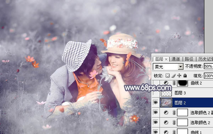Click the black mask thumbnail of 曲线 2
213x134 pixels.
(x=182, y=83)
